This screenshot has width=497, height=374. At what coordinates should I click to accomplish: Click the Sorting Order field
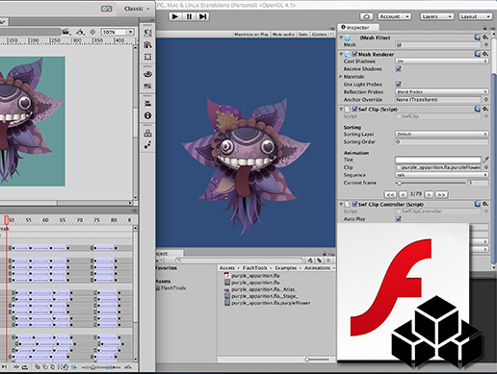click(442, 141)
